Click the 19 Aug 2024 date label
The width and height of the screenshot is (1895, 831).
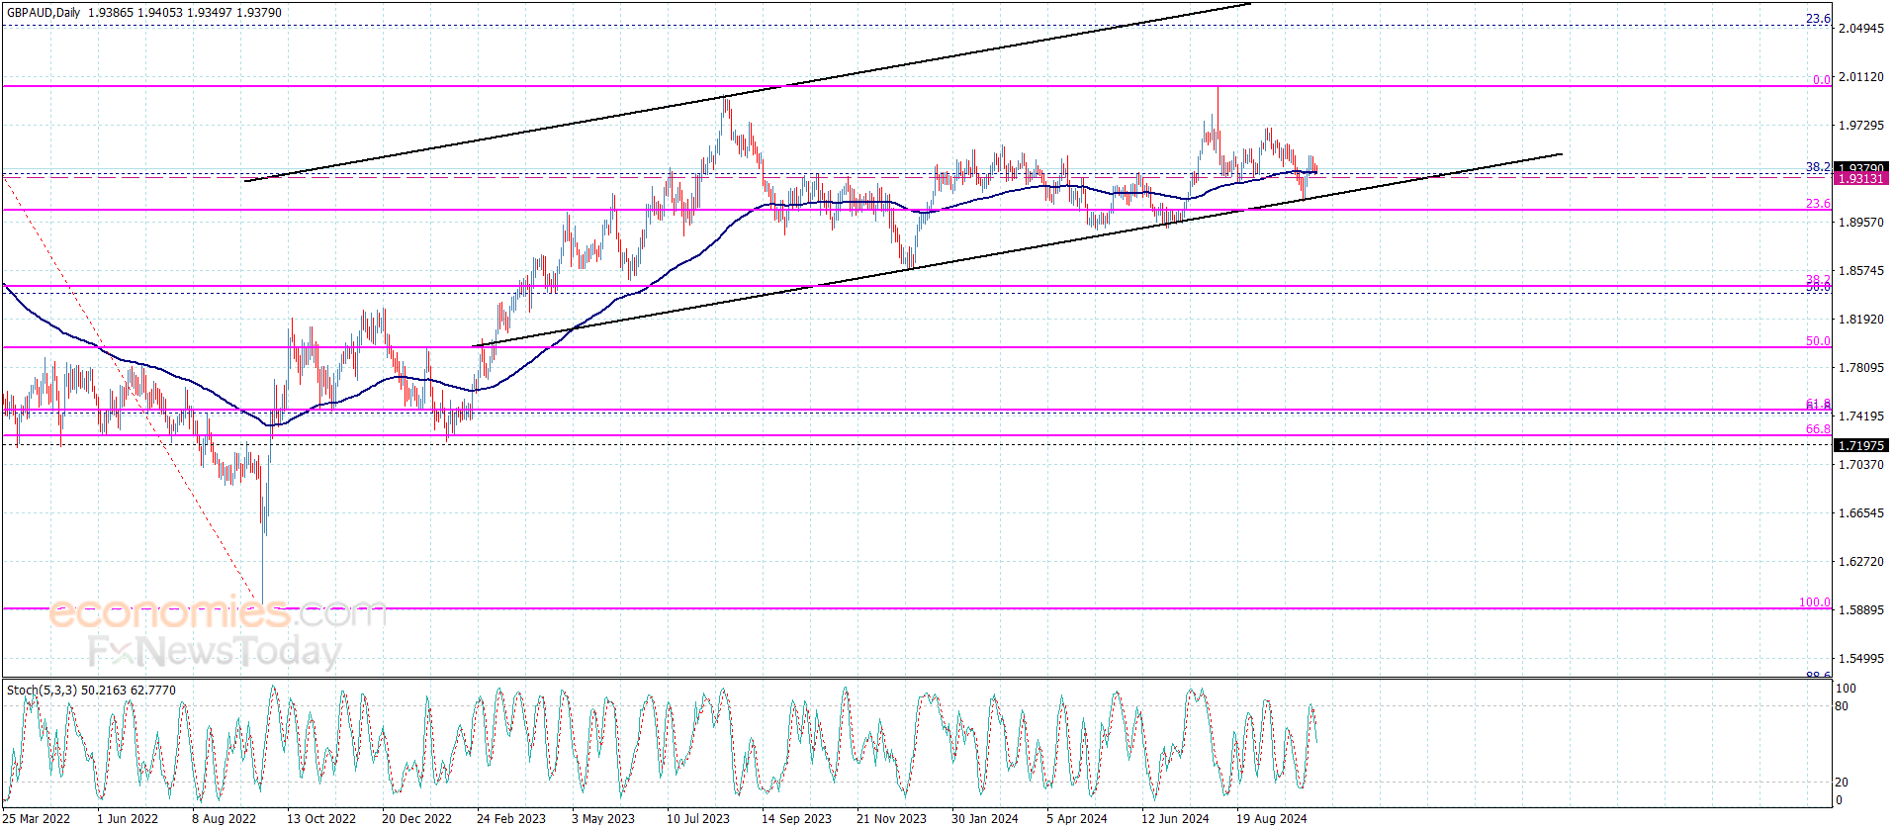tap(1272, 818)
